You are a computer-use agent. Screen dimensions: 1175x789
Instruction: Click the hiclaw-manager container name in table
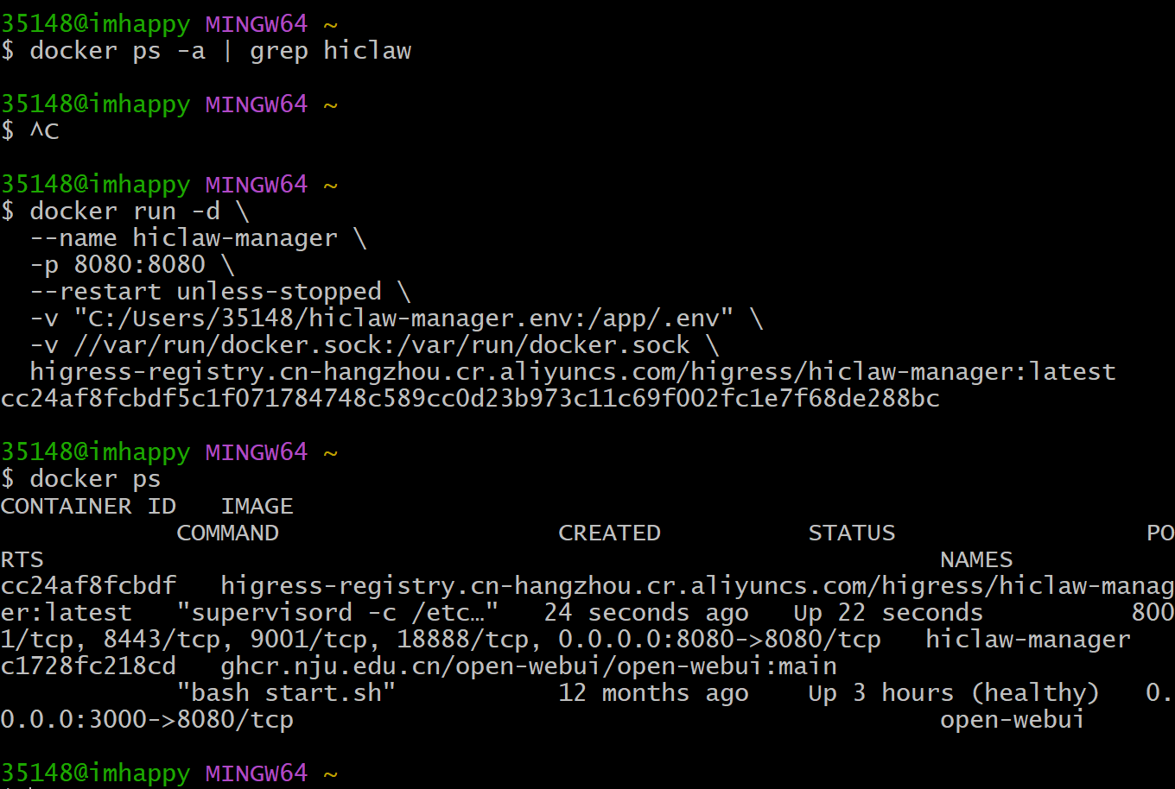tap(1028, 640)
